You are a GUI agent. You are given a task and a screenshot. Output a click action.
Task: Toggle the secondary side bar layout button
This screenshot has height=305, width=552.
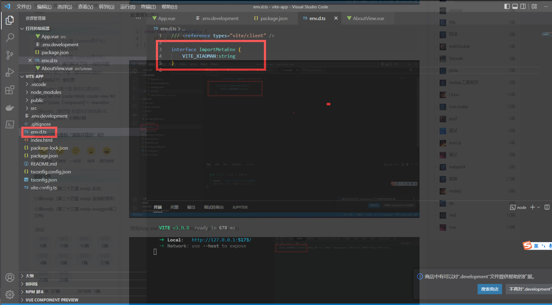pyautogui.click(x=523, y=6)
